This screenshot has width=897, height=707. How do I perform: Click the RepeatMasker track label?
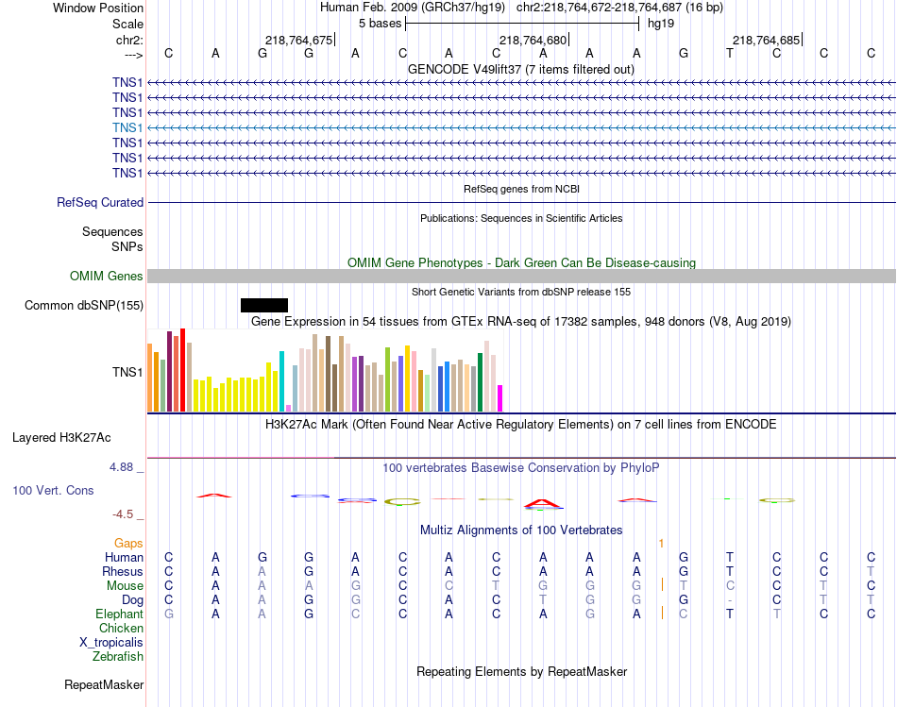(x=104, y=684)
